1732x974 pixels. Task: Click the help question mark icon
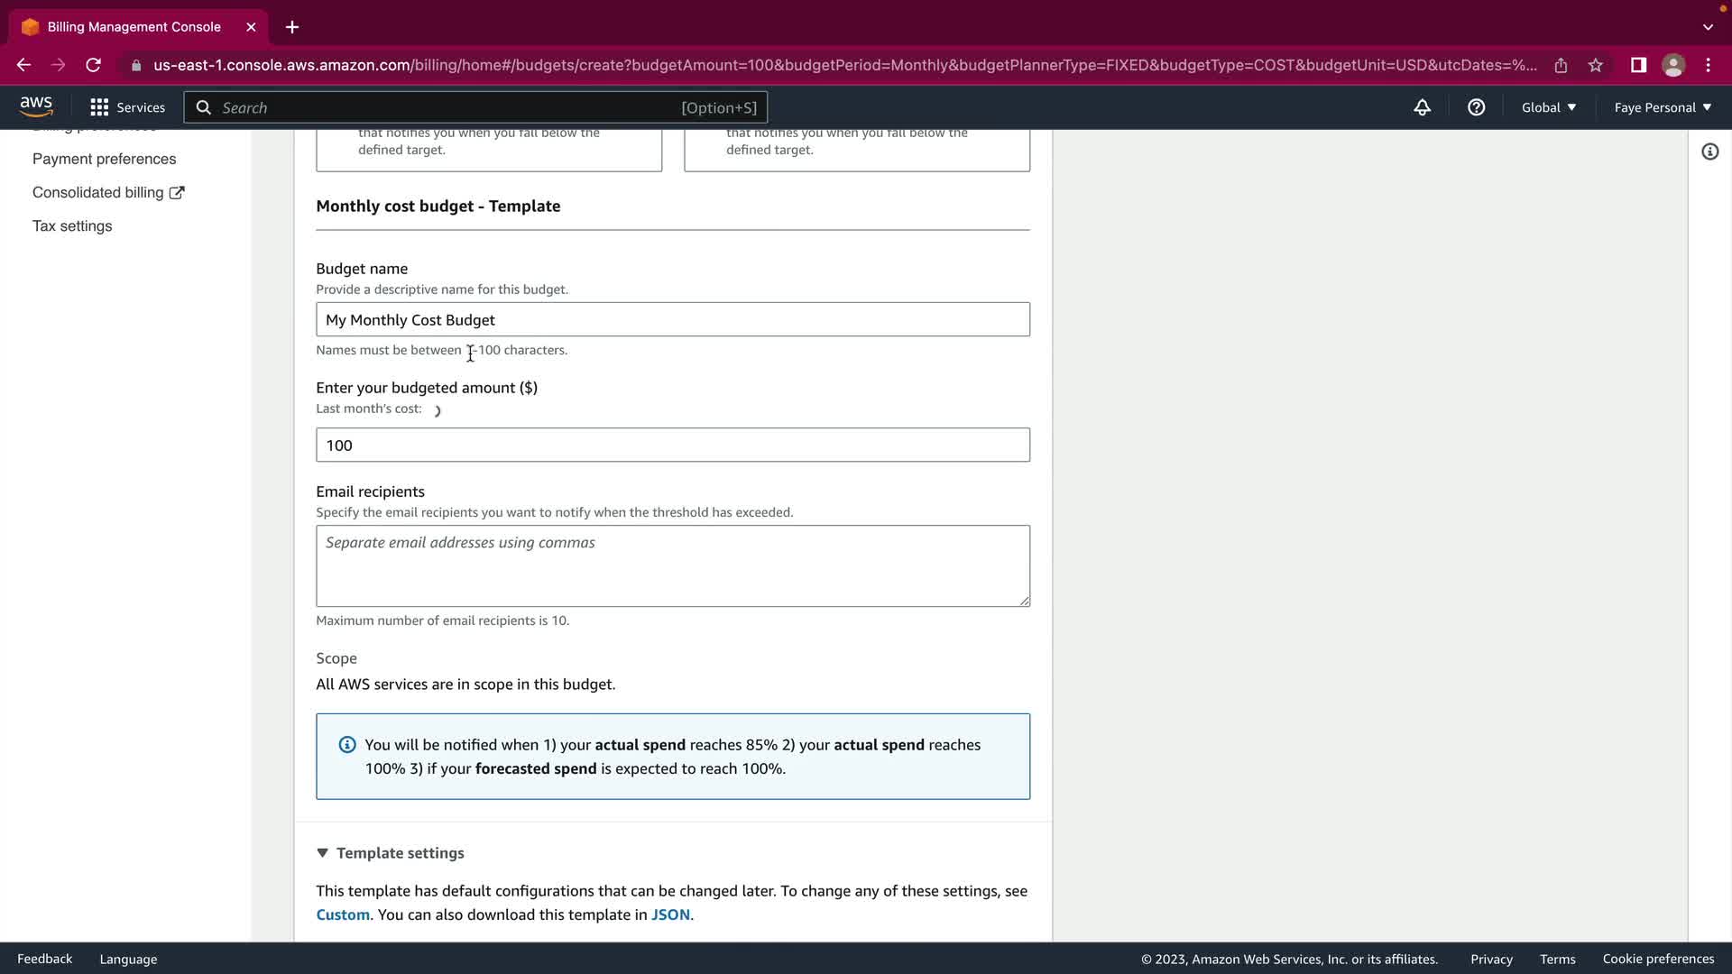pos(1476,107)
